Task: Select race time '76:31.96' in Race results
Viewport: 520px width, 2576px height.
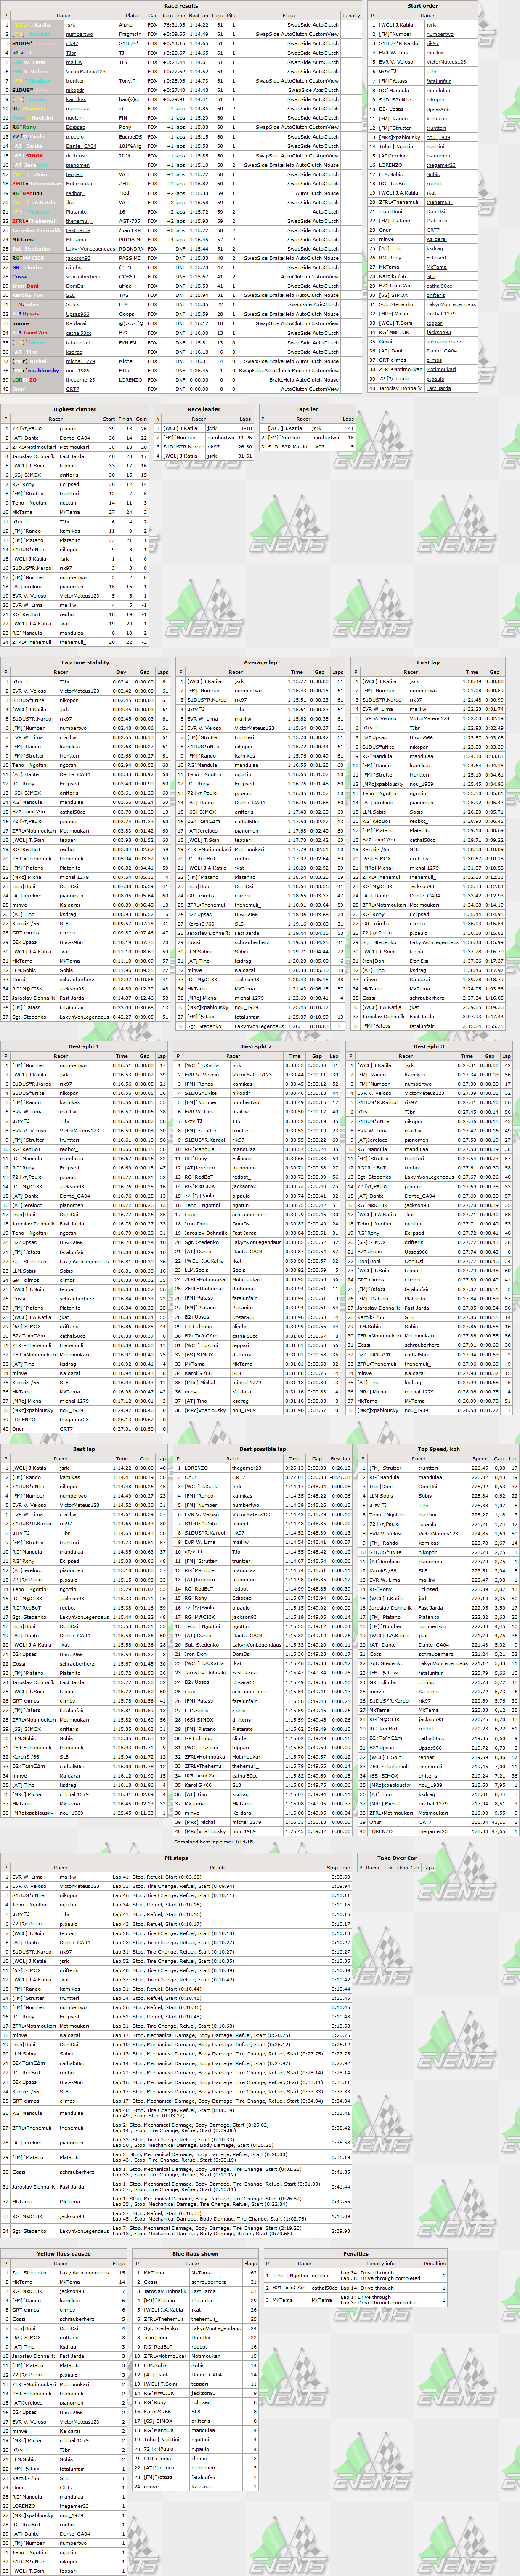Action: point(174,25)
